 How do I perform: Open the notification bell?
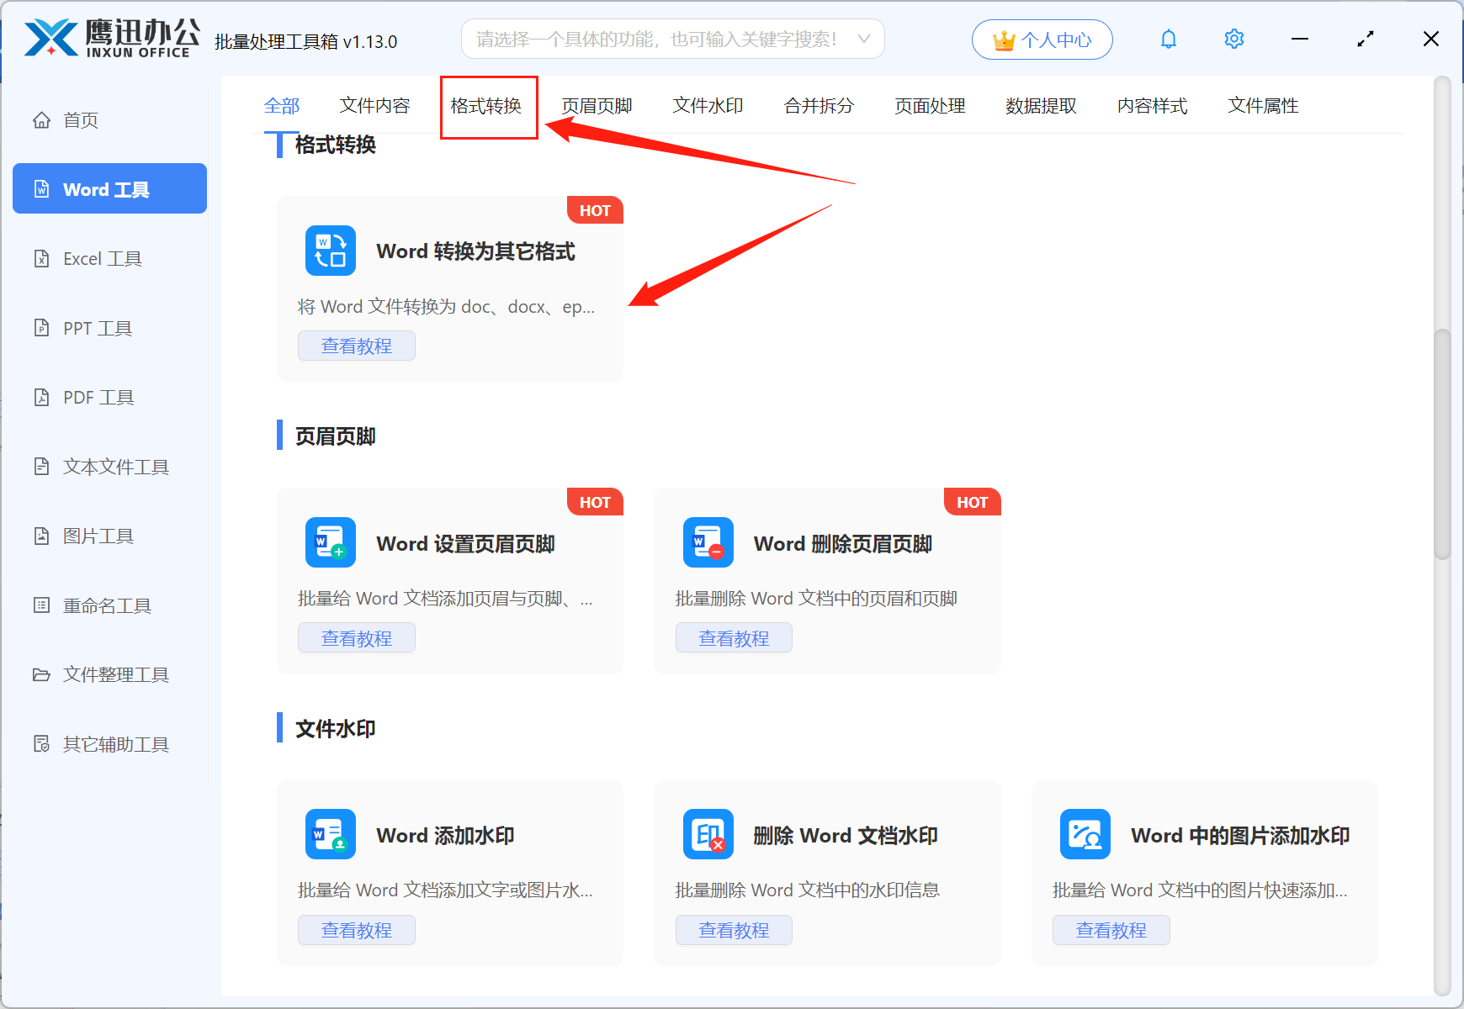pos(1169,39)
